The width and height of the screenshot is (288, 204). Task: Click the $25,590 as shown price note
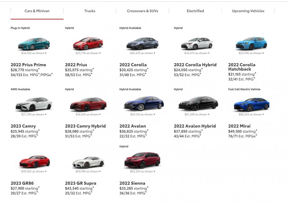click(x=251, y=53)
